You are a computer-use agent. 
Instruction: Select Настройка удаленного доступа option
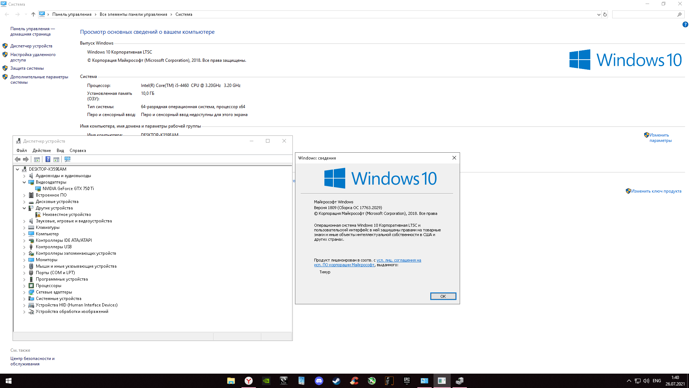click(x=33, y=57)
